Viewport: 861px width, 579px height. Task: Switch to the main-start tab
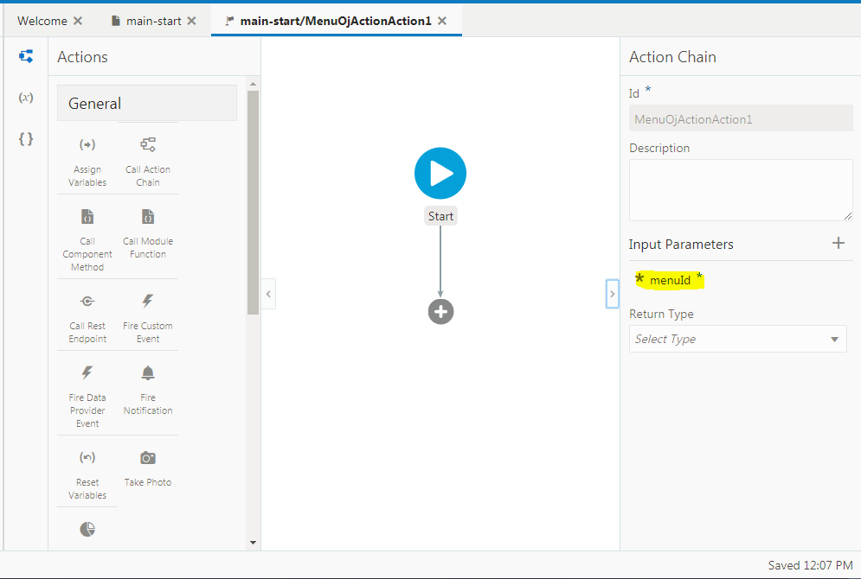[x=152, y=20]
